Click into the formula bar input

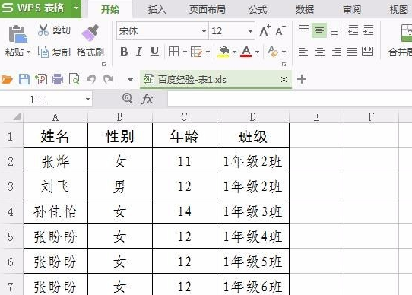[290, 99]
